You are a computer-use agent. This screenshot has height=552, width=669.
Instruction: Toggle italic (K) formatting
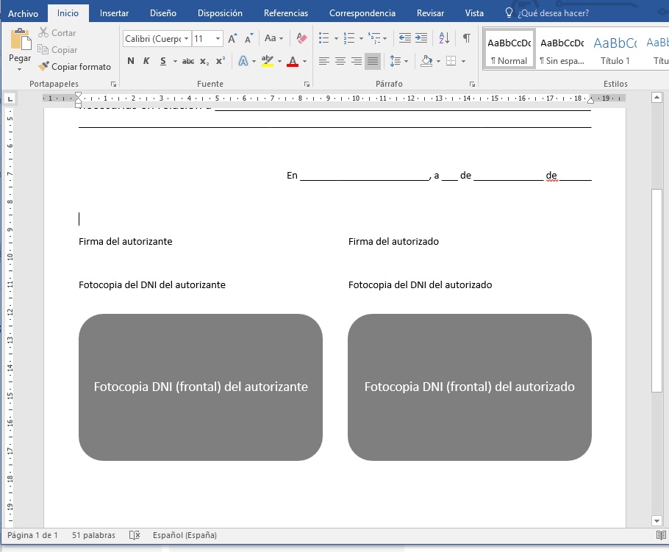click(146, 61)
